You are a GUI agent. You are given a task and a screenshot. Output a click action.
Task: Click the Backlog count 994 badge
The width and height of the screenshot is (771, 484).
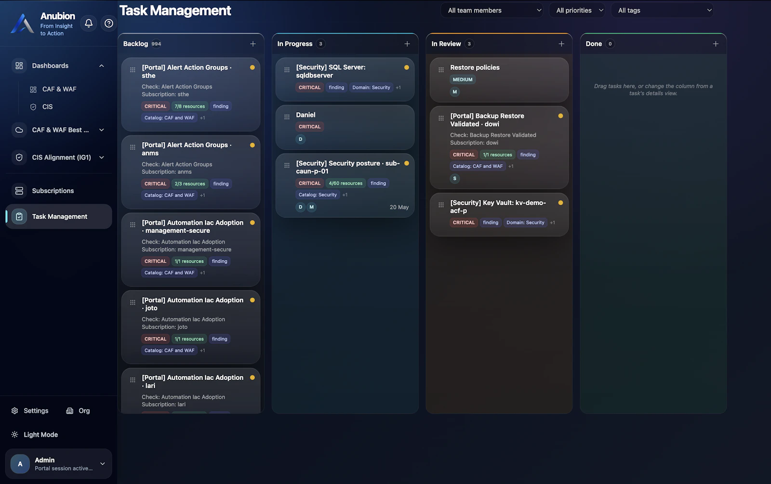[156, 44]
